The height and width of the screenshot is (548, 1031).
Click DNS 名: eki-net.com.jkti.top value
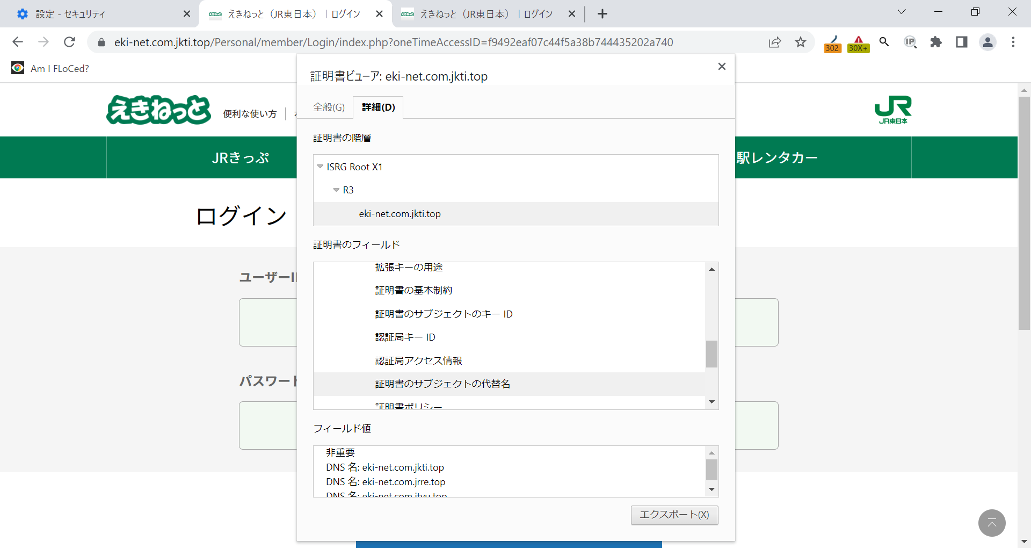(x=385, y=467)
